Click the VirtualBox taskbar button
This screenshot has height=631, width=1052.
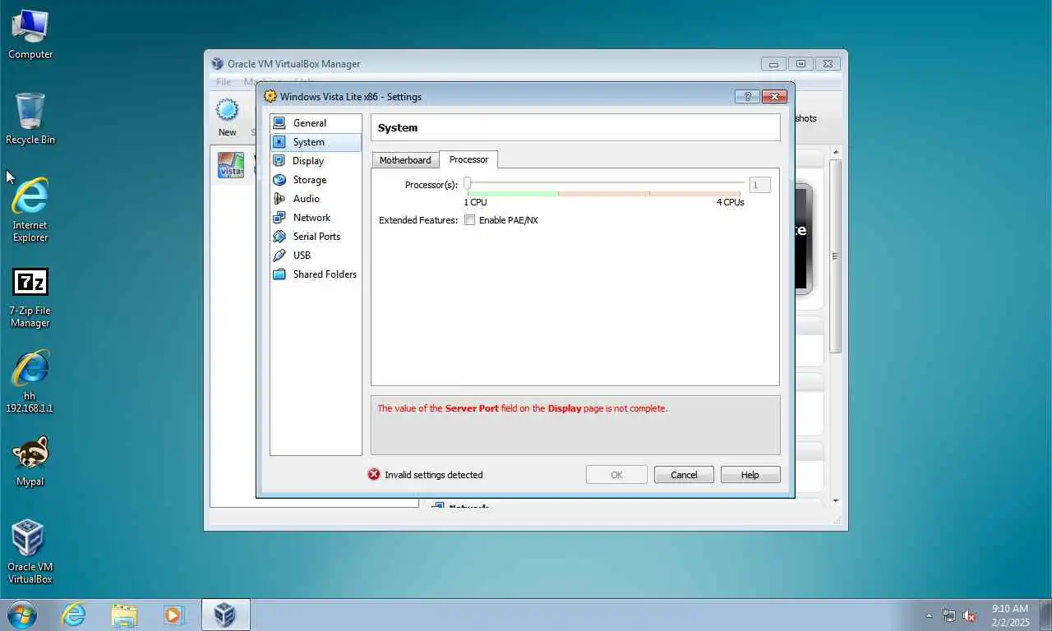225,615
